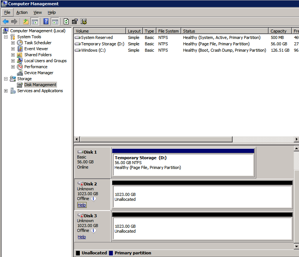Viewport: 299px width, 257px height.
Task: Select Disk 3 unallocated space block
Action: (202, 227)
